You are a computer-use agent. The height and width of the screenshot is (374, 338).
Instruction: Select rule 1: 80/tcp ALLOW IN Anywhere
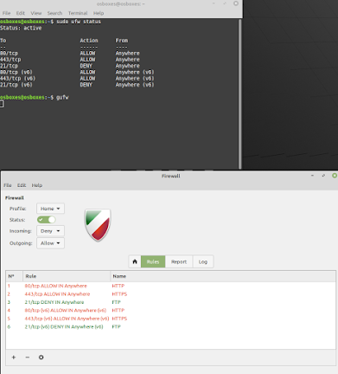click(170, 286)
